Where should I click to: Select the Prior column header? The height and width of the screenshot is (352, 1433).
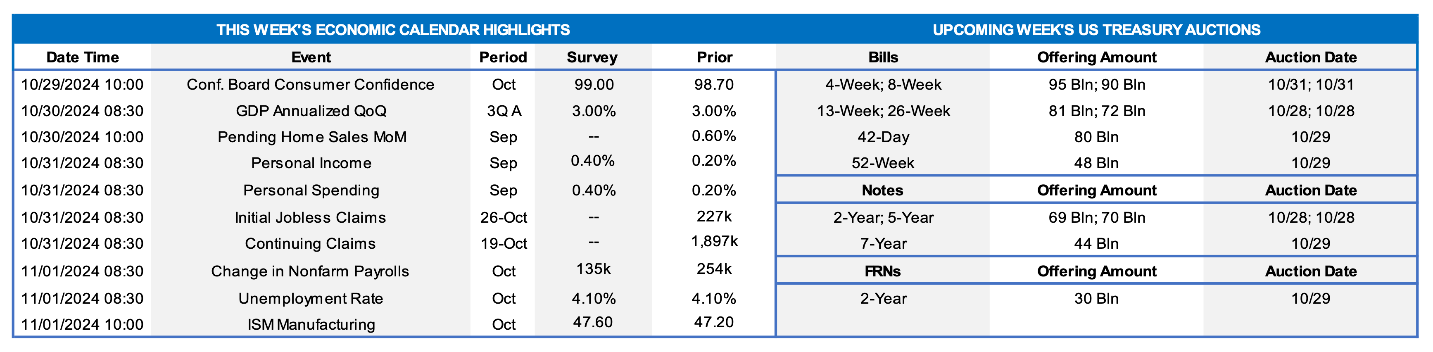[x=714, y=57]
